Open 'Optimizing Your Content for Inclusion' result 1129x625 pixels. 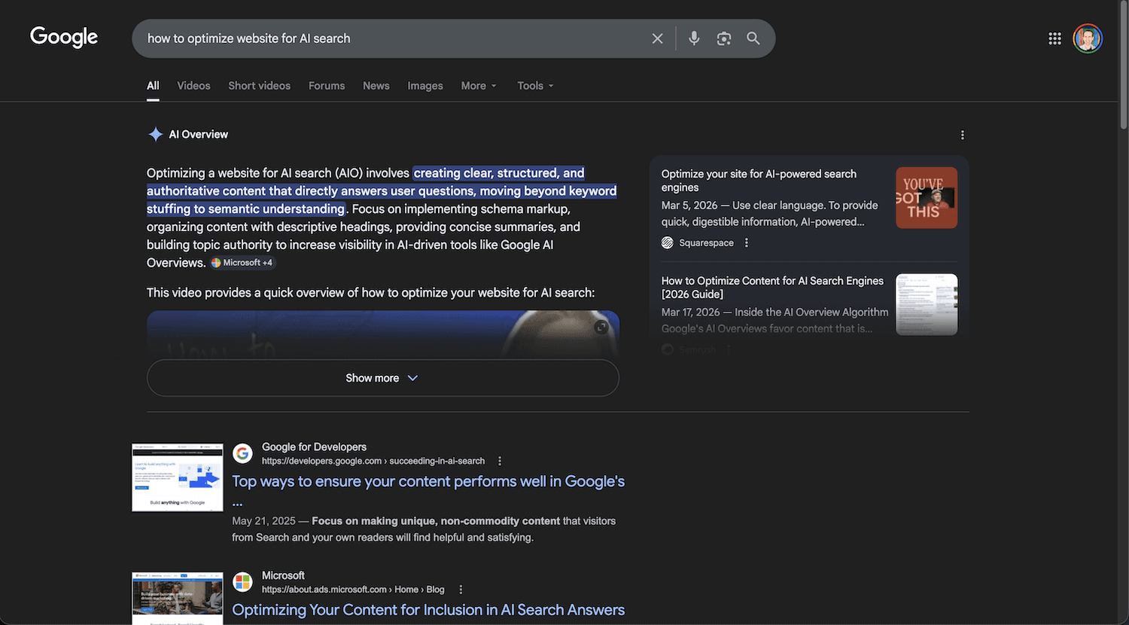point(428,610)
